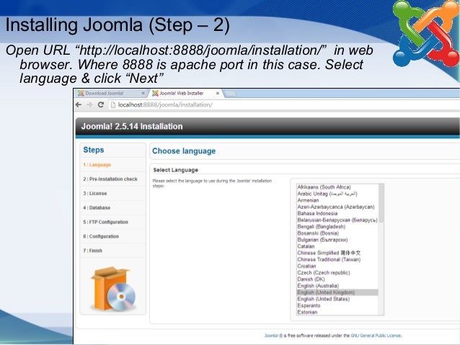Click the browser back arrow
460x345 pixels.
coord(79,104)
